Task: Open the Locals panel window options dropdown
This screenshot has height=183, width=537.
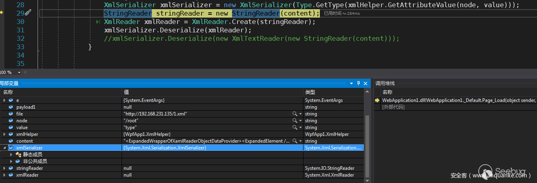Action: pos(351,83)
